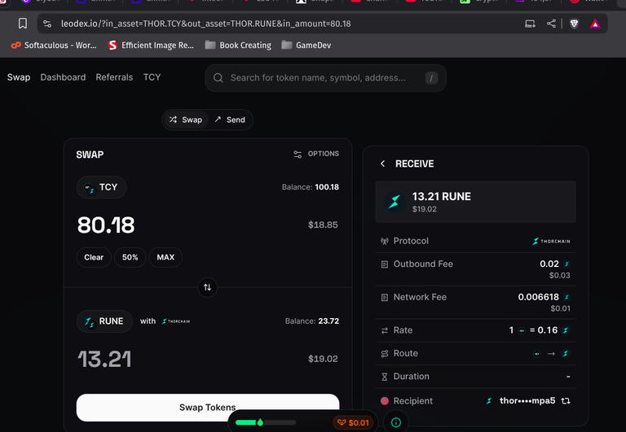The image size is (626, 432).
Task: Click the share icon in address bar
Action: [551, 24]
